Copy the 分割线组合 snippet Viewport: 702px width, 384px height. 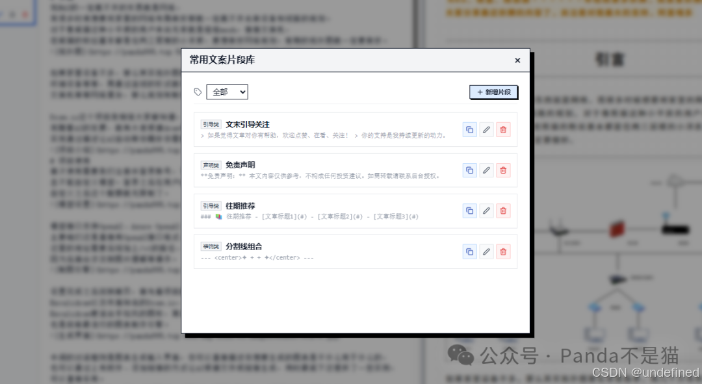(x=469, y=251)
